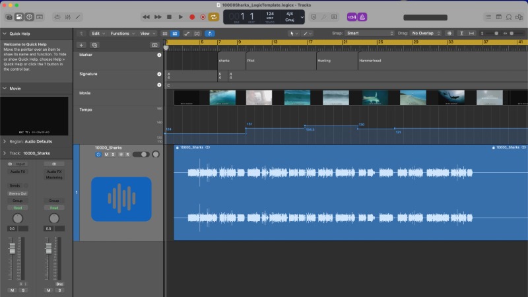Click the Stereo Out output button
The image size is (528, 297).
(x=18, y=193)
